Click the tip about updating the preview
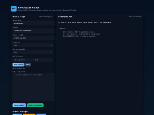 coord(79,32)
